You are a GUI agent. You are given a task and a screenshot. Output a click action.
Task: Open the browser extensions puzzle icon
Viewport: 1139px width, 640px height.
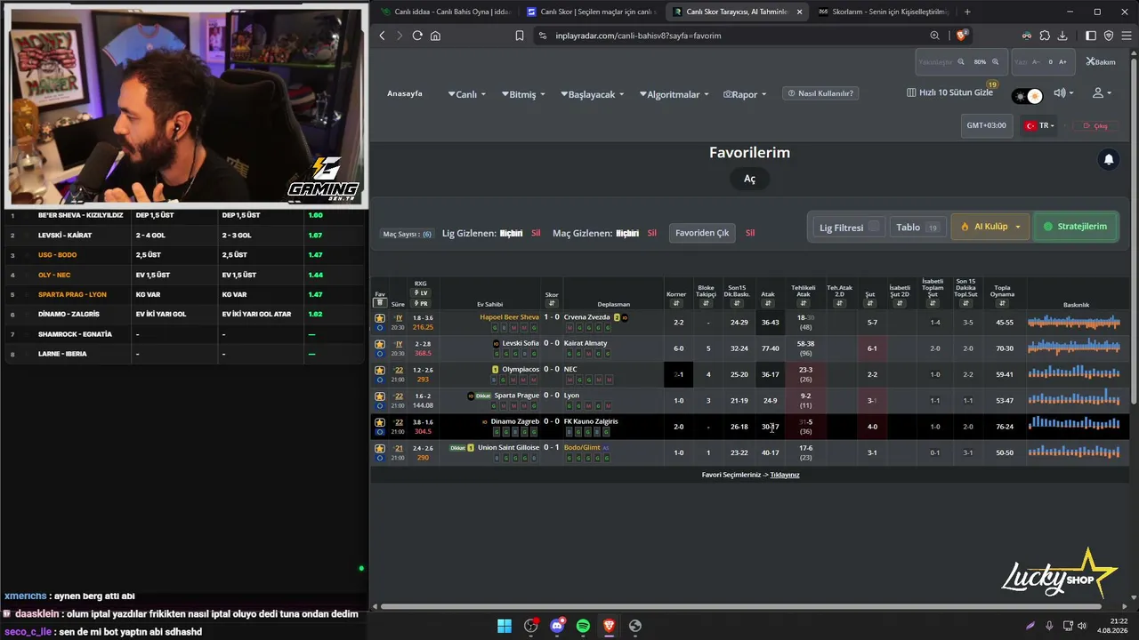click(1045, 36)
